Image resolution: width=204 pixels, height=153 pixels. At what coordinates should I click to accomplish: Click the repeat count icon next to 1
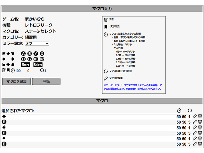(x=42, y=70)
